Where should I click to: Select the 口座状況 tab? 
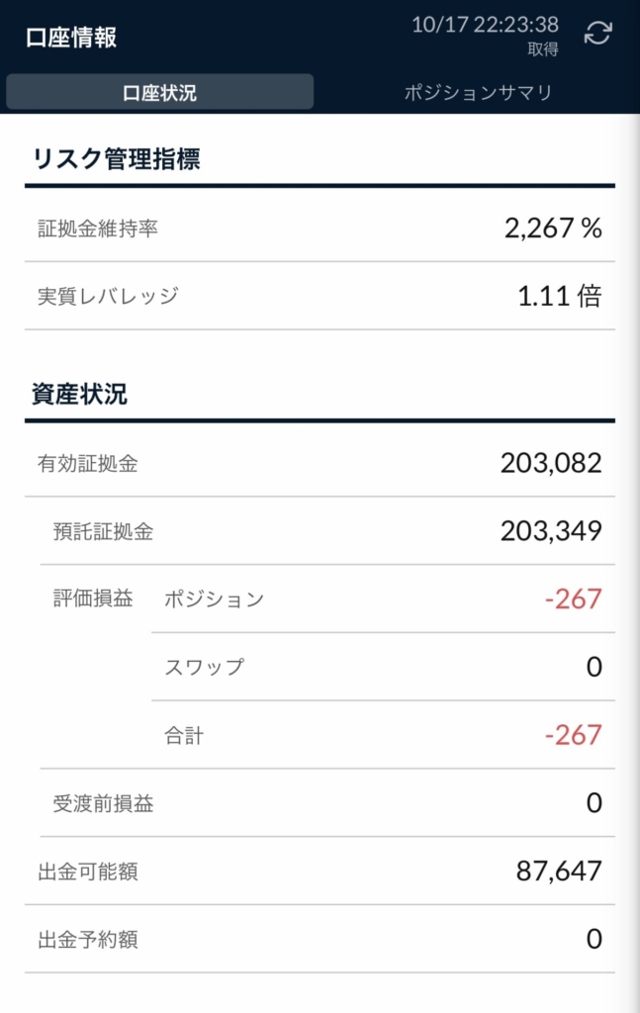tap(159, 92)
